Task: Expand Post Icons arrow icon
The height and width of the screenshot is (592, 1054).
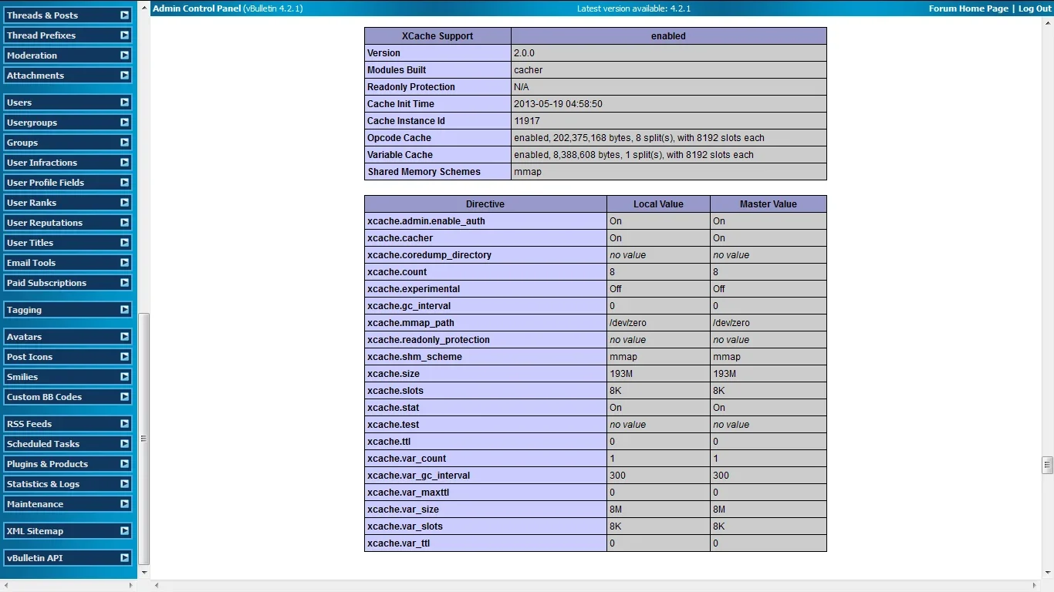Action: [124, 357]
